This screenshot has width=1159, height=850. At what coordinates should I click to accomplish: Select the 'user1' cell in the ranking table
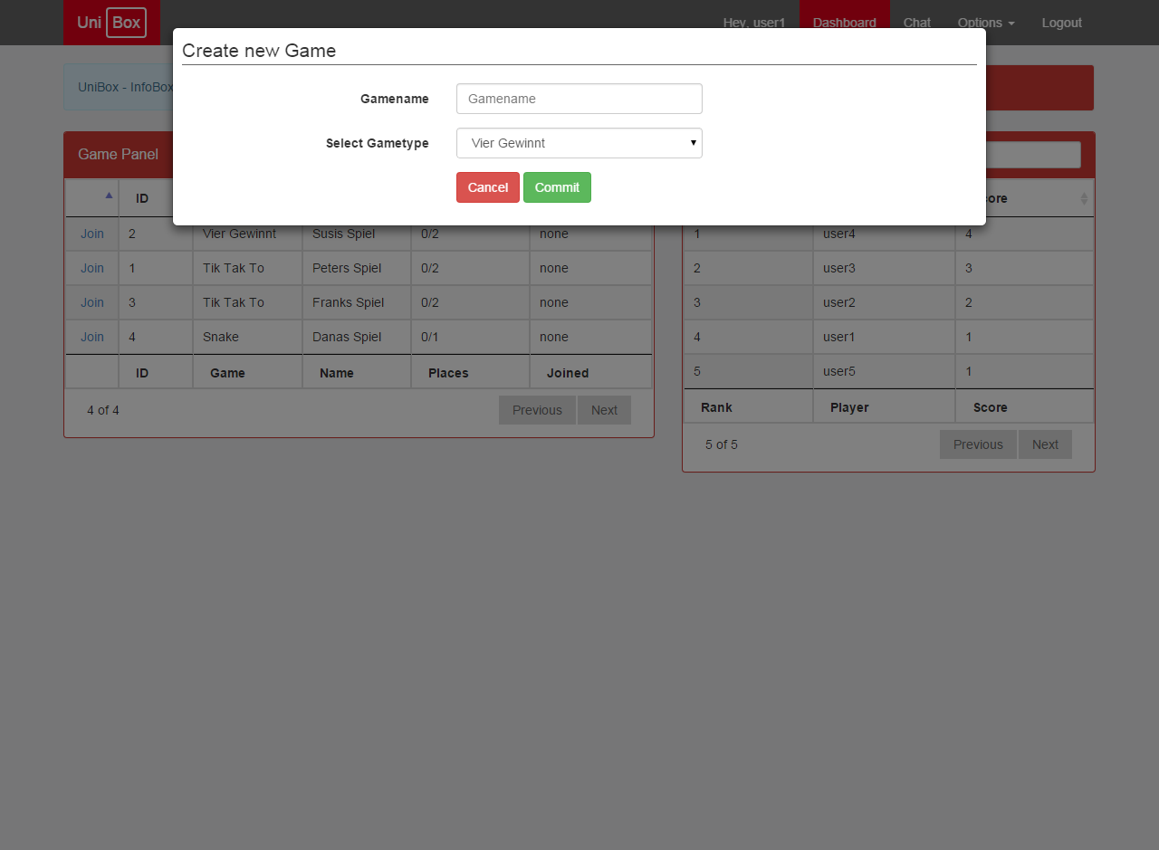884,337
